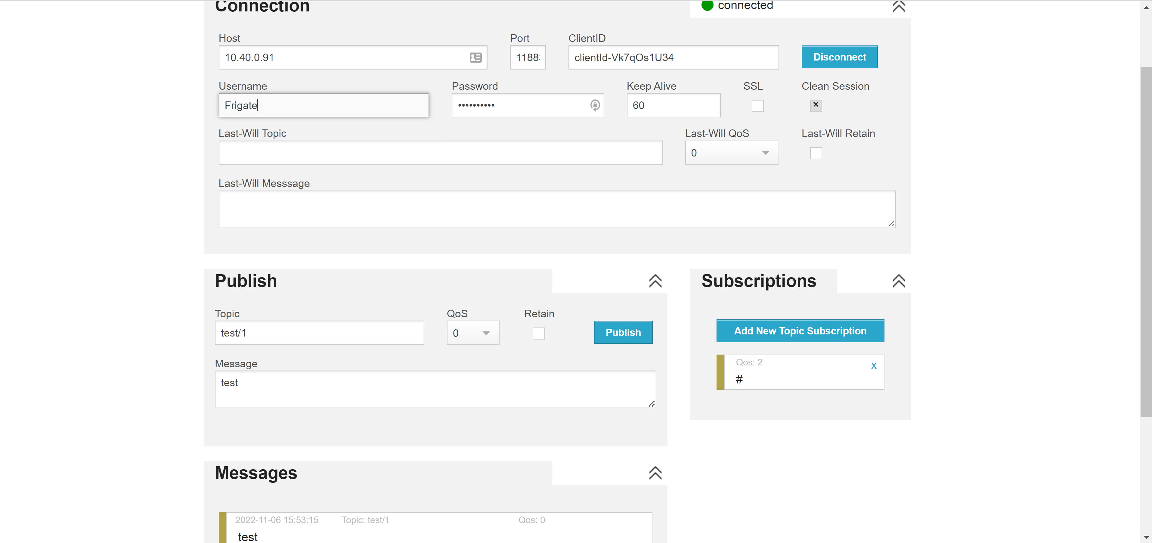
Task: Click the olive color bar of the # subscription
Action: click(x=720, y=372)
